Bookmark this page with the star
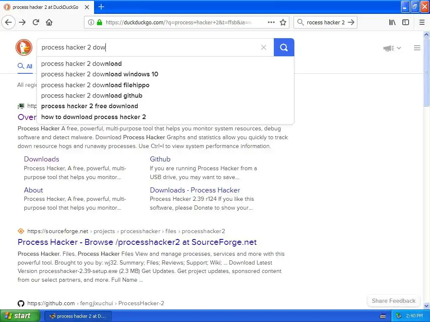430x322 pixels. pos(283,22)
